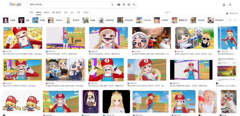Open thumbnail above the first 징버거 마리오복장 caption
This screenshot has height=116, width=240.
click(x=66, y=38)
